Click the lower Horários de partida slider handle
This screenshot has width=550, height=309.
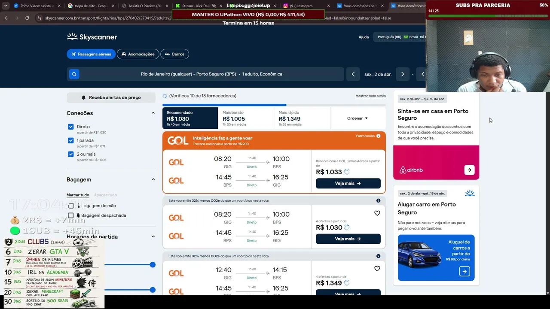(153, 290)
